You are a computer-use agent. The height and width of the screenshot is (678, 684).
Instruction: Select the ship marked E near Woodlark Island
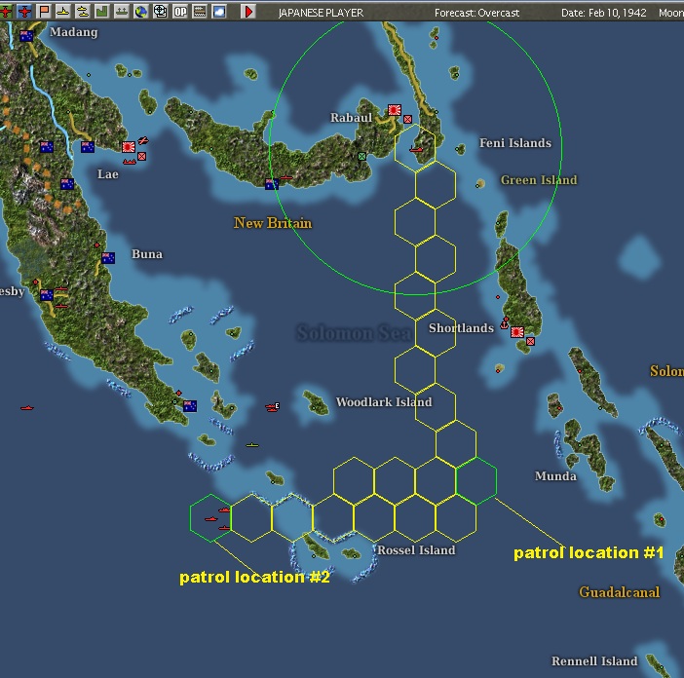272,407
